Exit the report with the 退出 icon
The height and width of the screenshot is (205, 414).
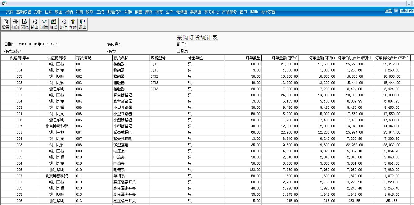(82, 24)
